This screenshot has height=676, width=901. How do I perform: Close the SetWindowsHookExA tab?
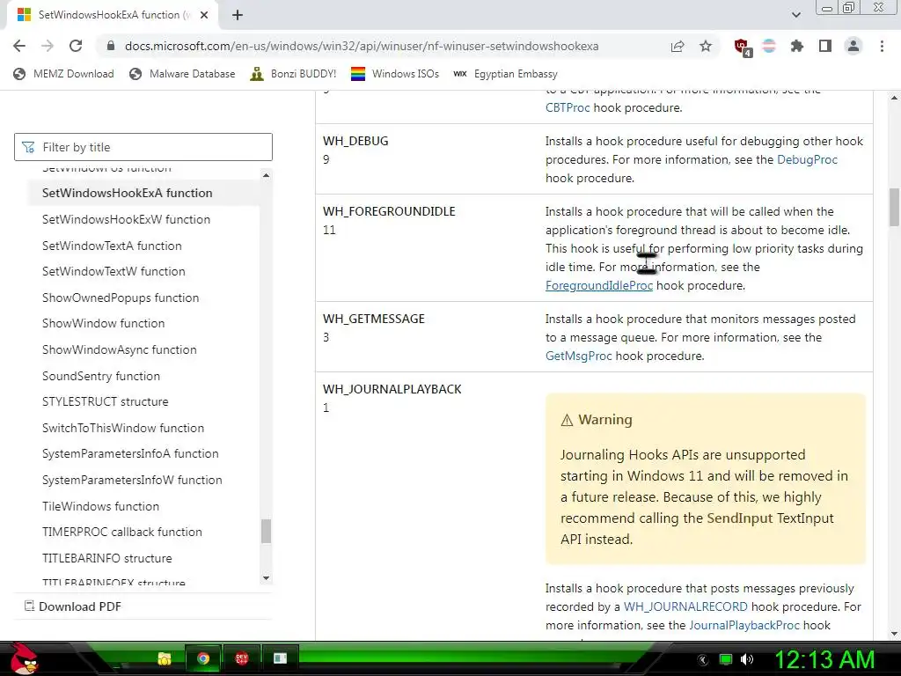[x=204, y=15]
